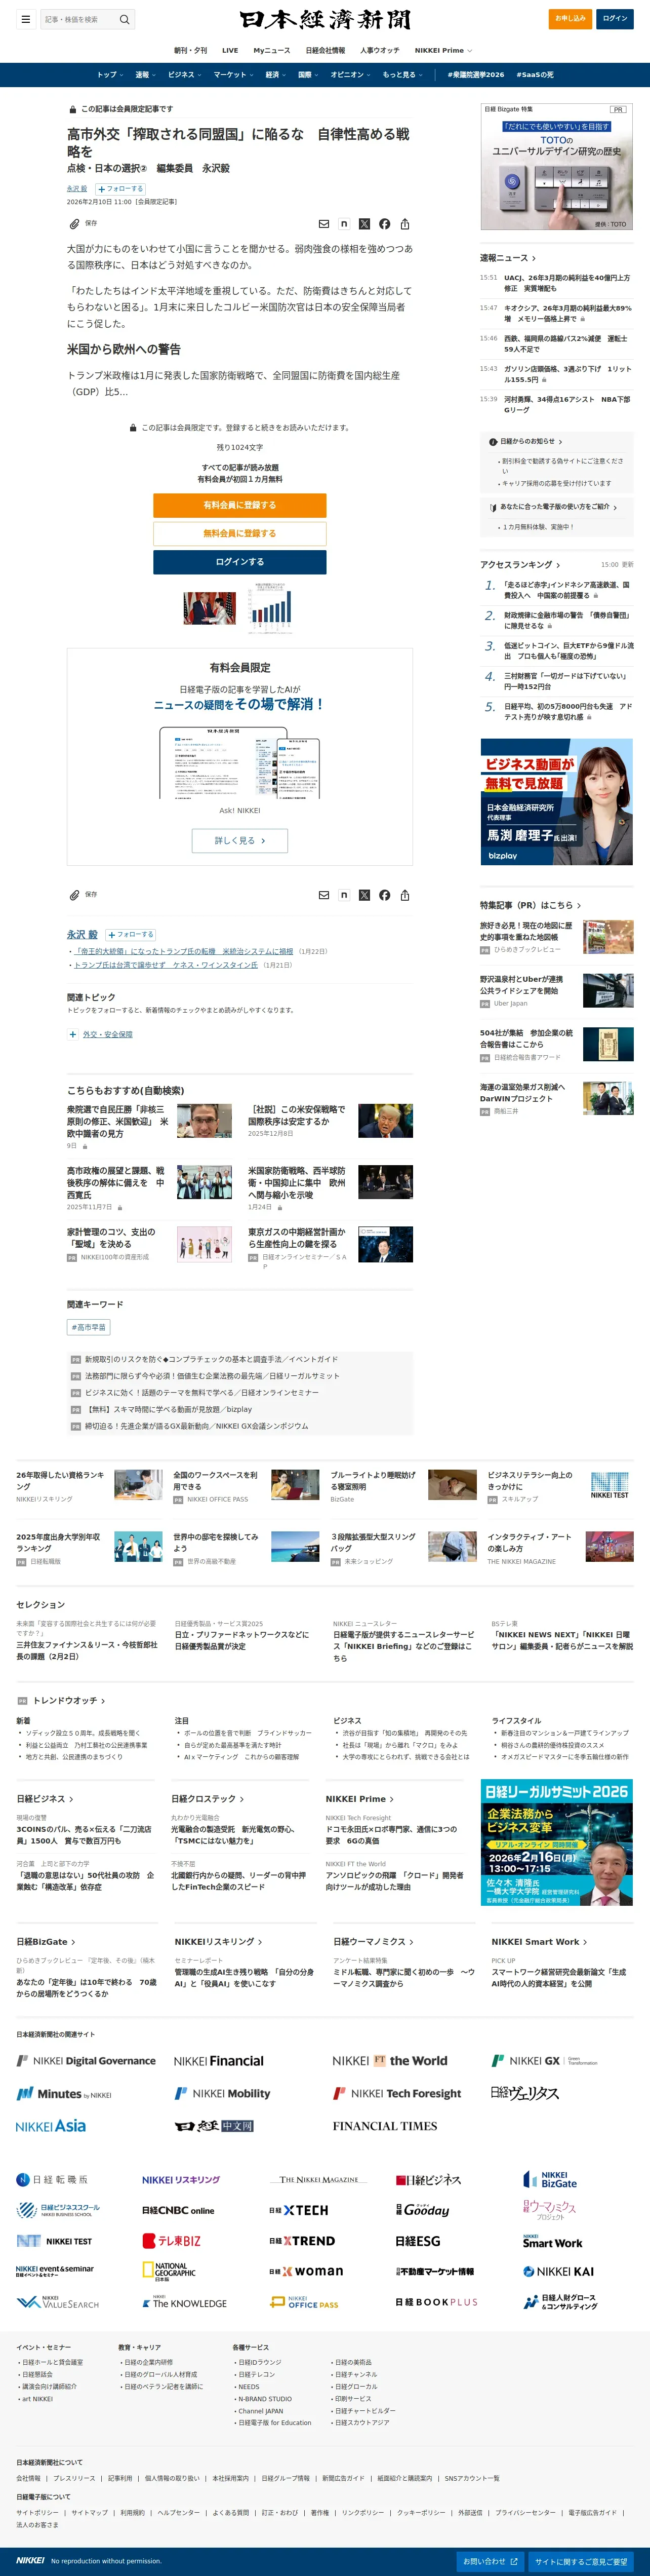Expand the オピニオン navigation dropdown
Image resolution: width=650 pixels, height=2576 pixels.
point(350,75)
